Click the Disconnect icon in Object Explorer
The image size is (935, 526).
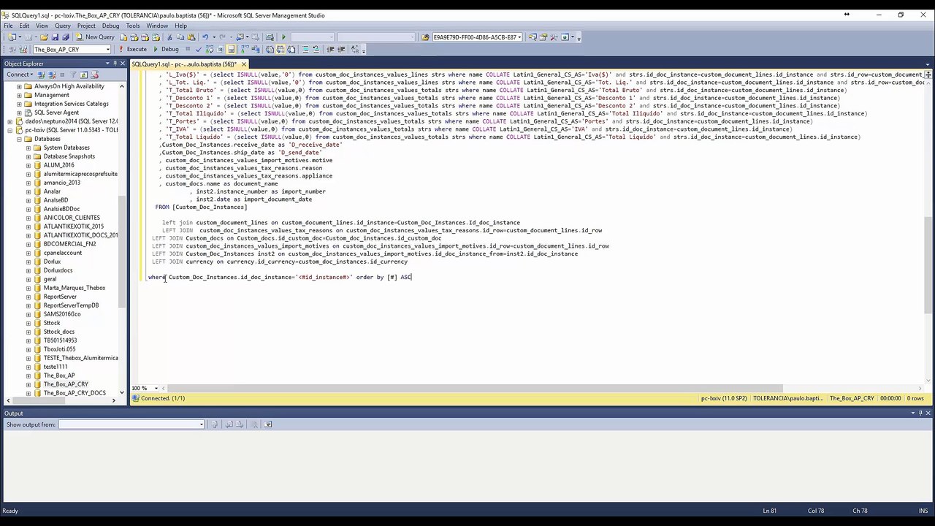pyautogui.click(x=52, y=75)
